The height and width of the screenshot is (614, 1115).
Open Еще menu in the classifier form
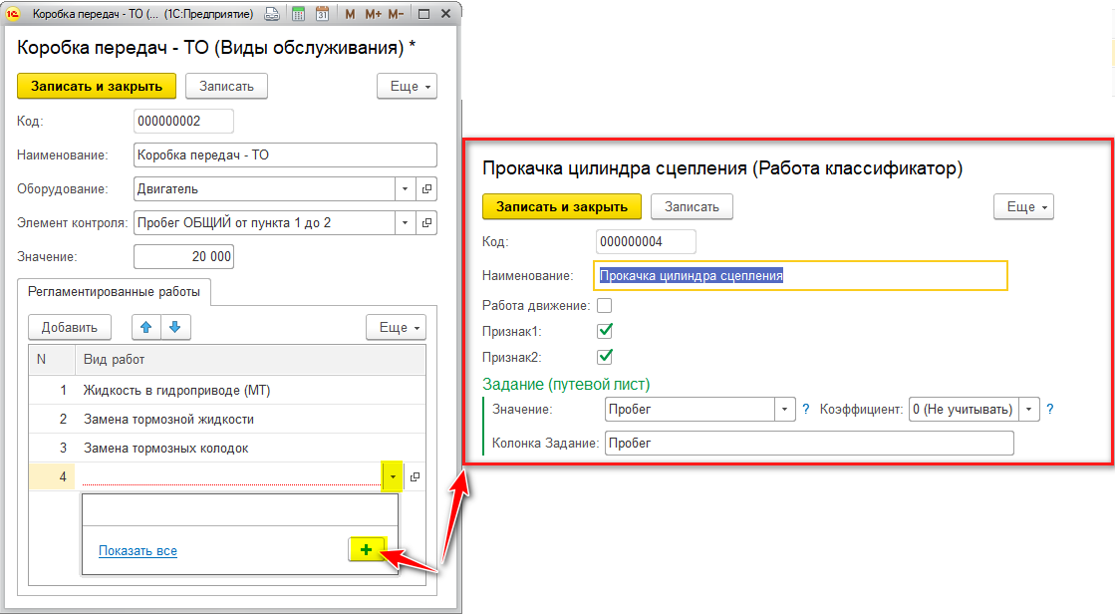[x=1023, y=206]
